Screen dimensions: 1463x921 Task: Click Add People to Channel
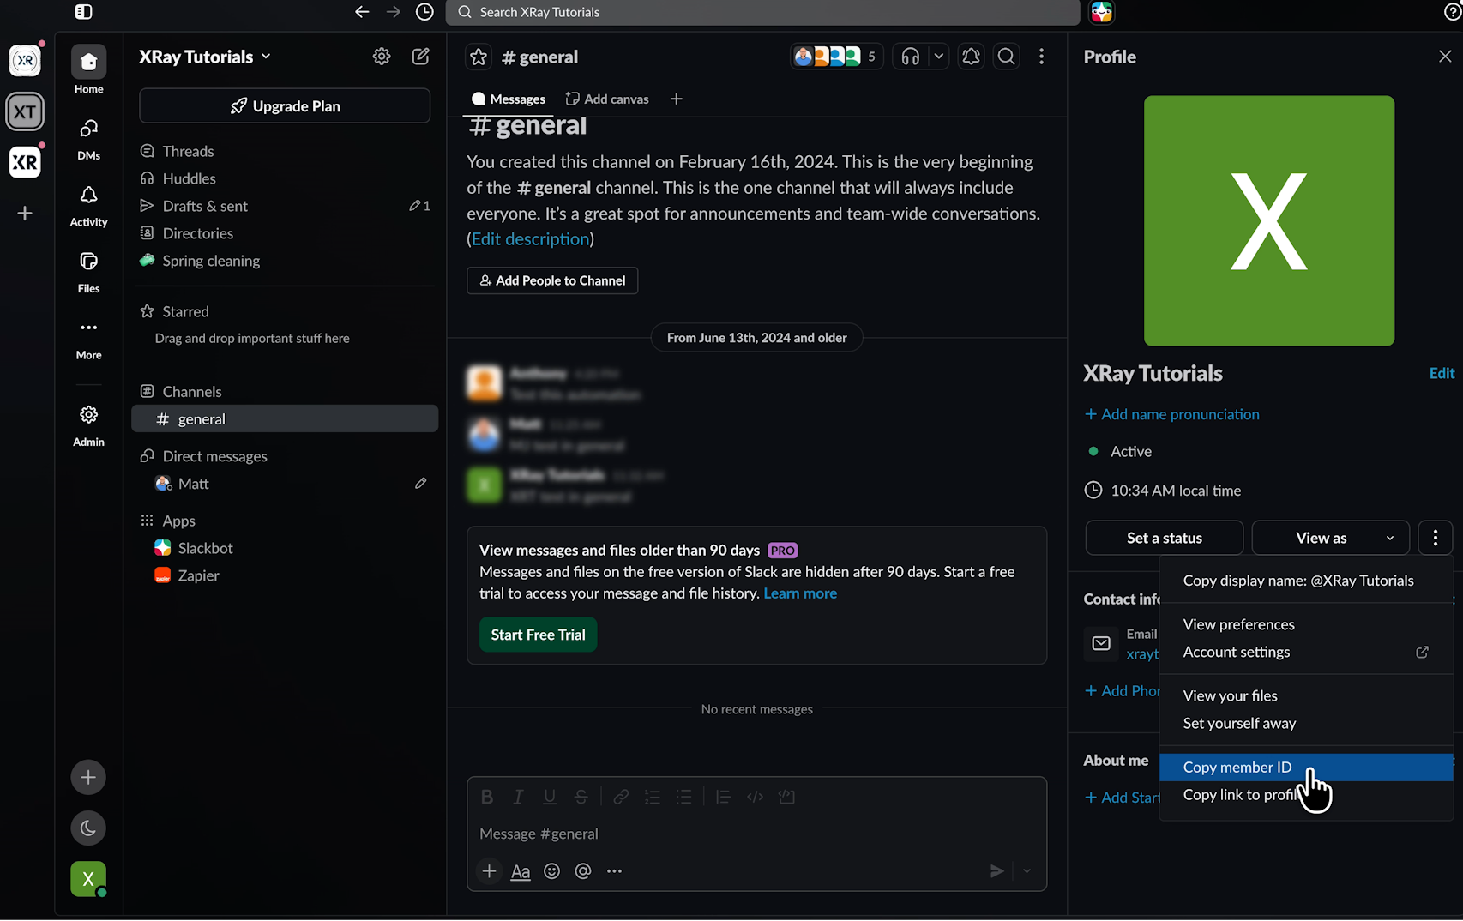pos(552,280)
